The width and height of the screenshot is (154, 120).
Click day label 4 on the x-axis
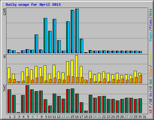tap(23, 117)
